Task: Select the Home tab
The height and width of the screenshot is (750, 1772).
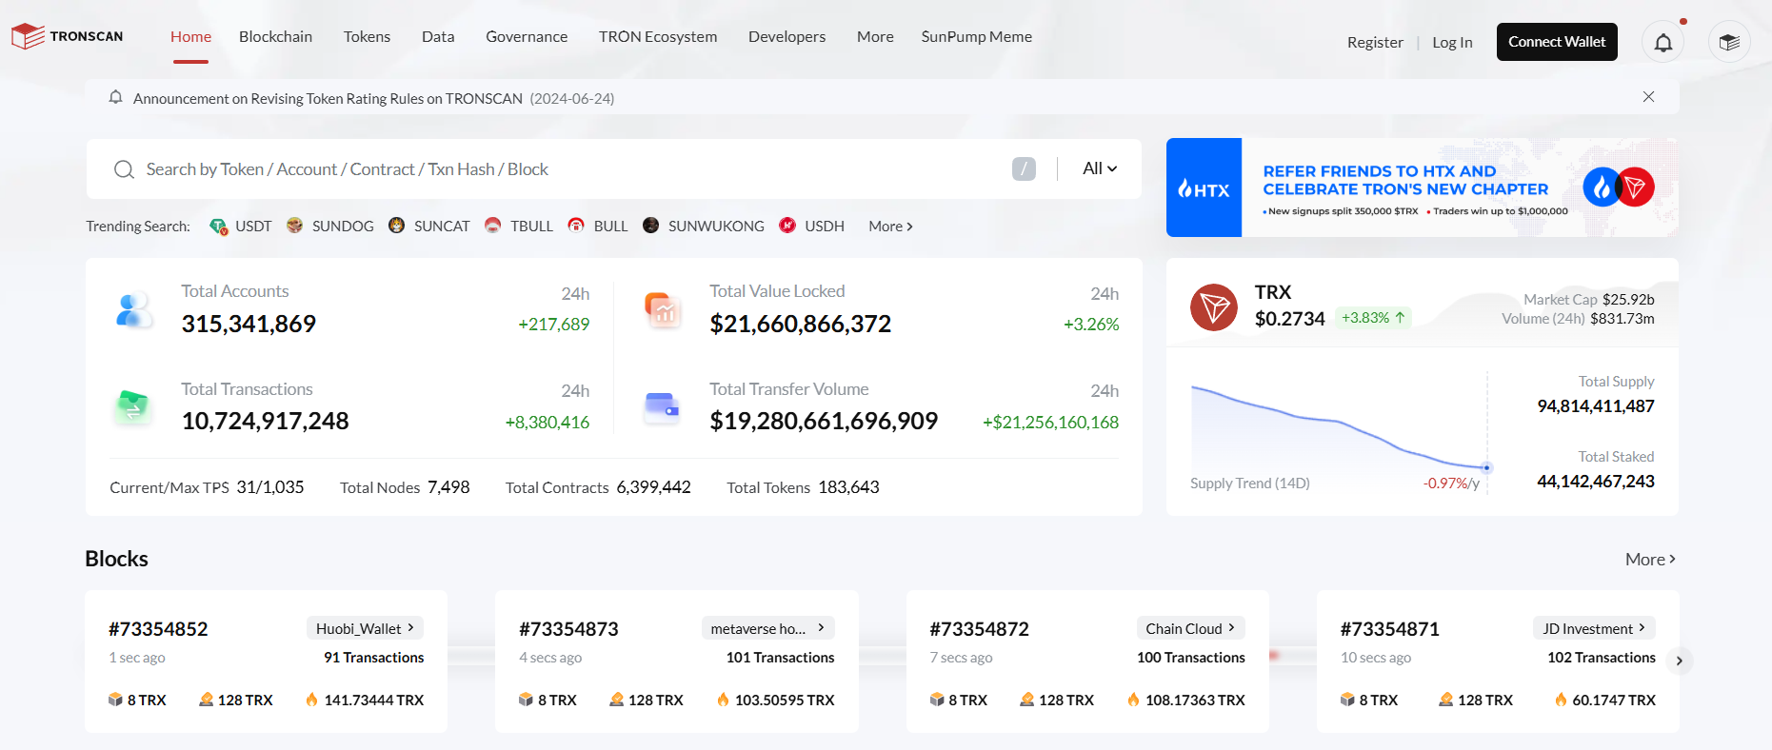Action: [190, 37]
